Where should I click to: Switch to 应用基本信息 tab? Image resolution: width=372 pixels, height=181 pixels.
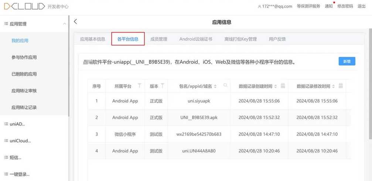click(x=92, y=39)
